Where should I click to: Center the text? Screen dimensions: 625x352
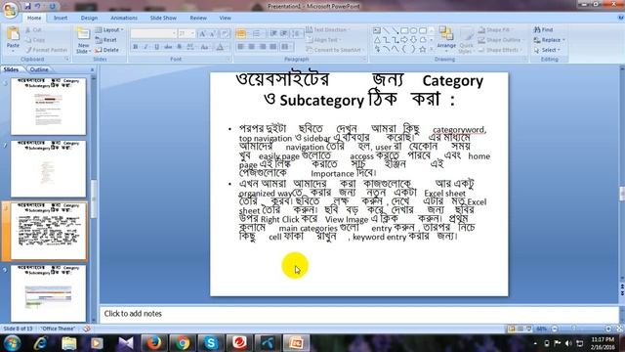pyautogui.click(x=252, y=47)
